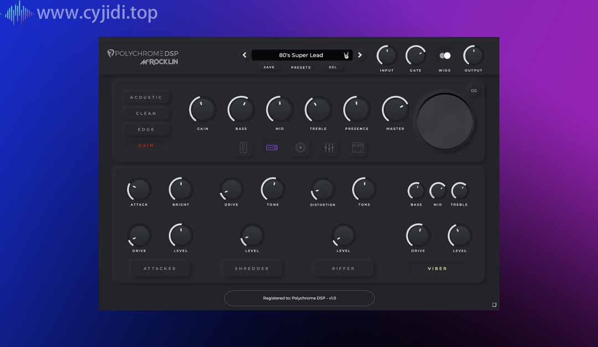The width and height of the screenshot is (598, 347).
Task: Click the MASTER volume knob
Action: pos(395,109)
